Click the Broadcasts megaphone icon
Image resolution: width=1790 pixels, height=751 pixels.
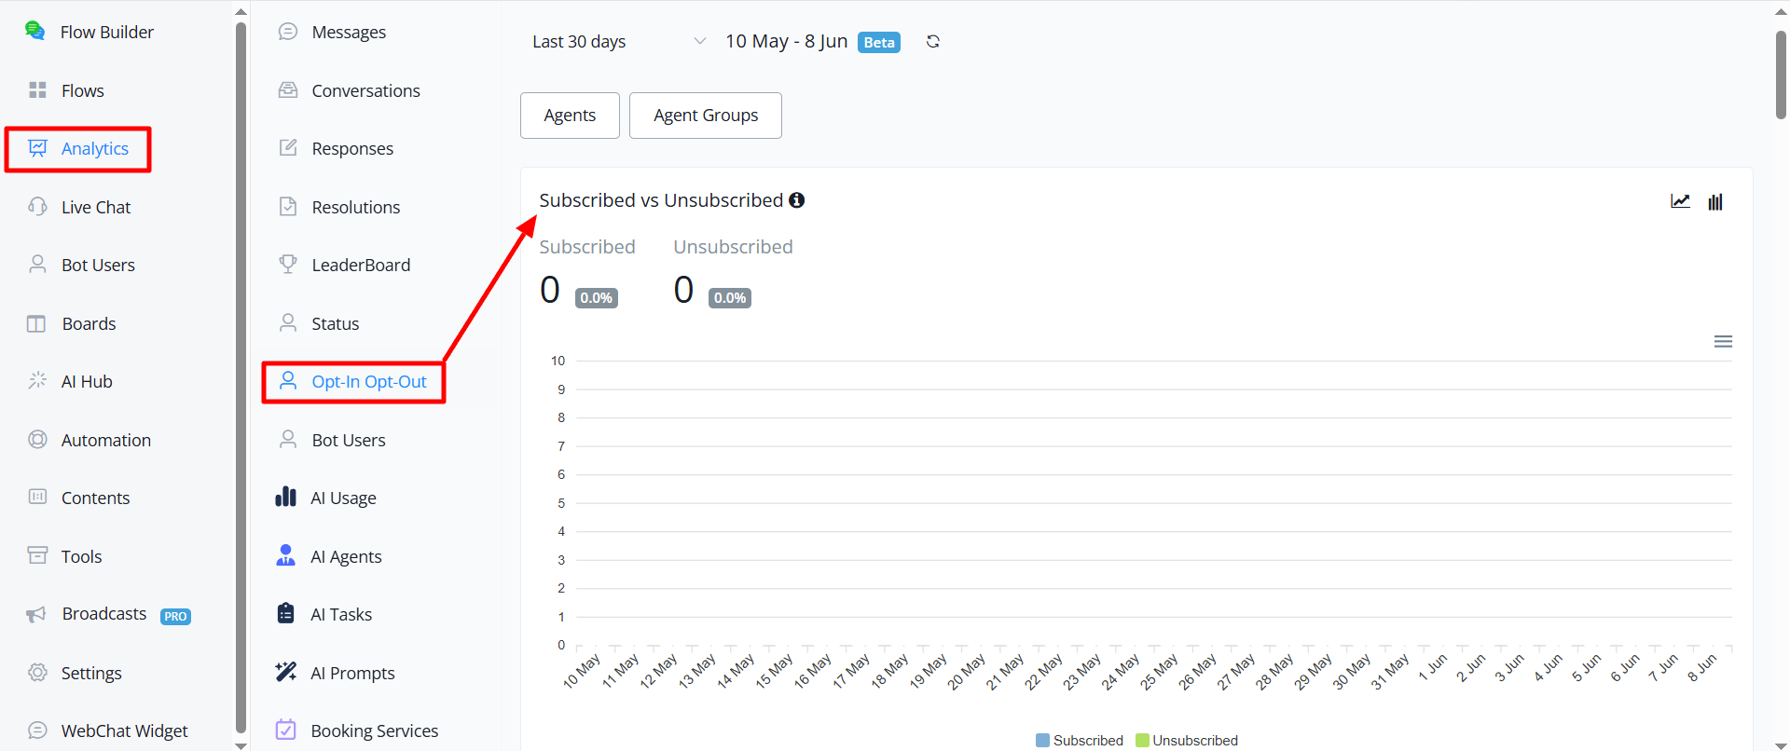tap(36, 614)
